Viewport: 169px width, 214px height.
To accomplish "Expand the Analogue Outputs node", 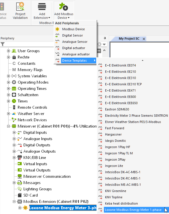I will tap(14, 151).
